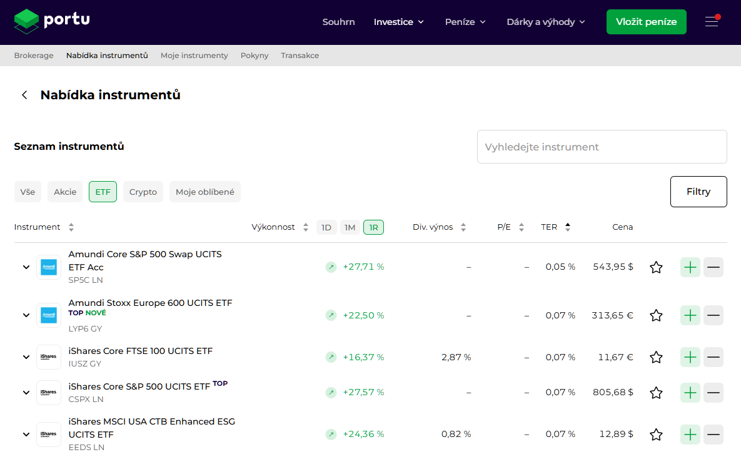The height and width of the screenshot is (452, 741).
Task: Click iShares logo on CSPX LN row
Action: point(49,393)
